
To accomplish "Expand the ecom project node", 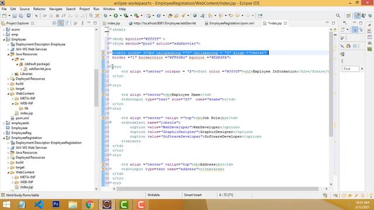I will pos(4,30).
